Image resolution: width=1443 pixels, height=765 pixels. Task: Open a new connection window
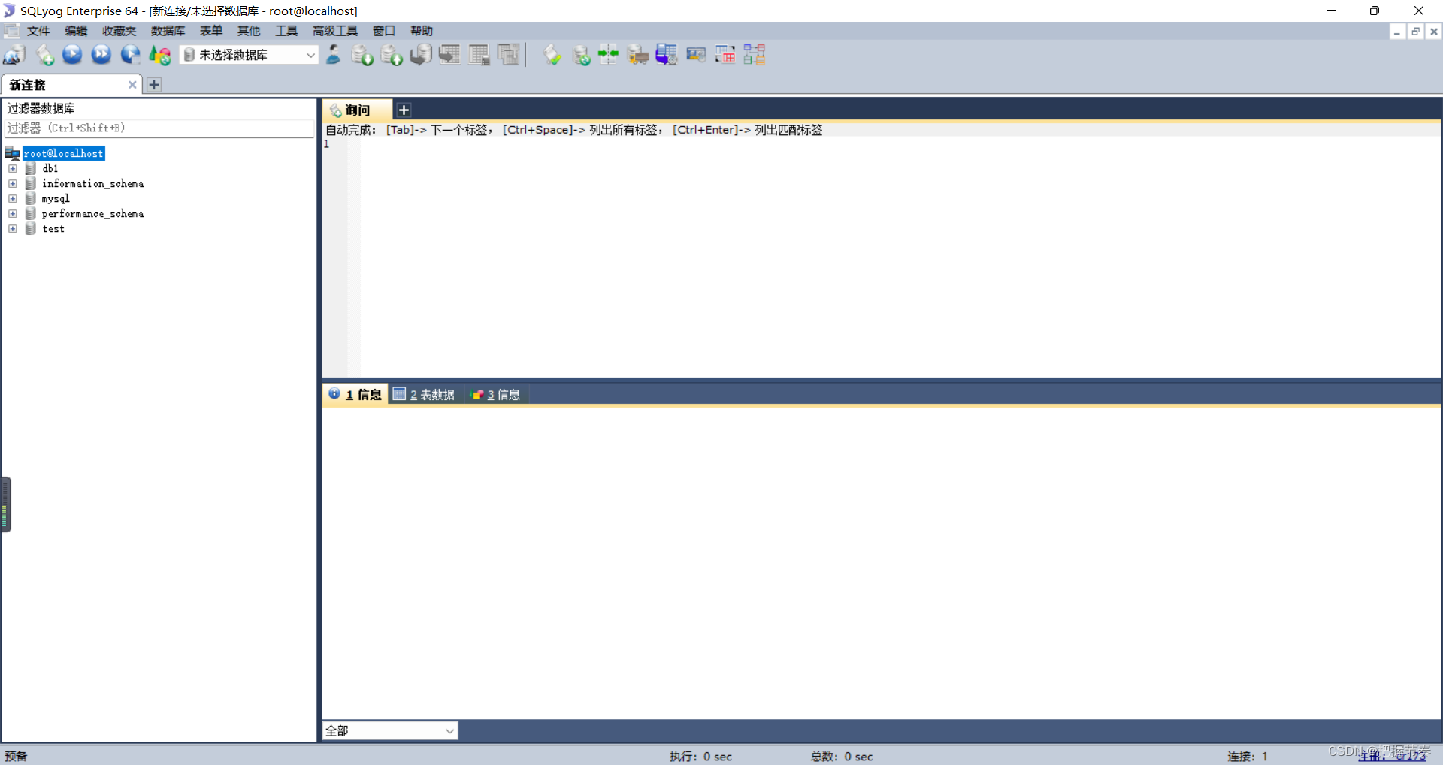pos(14,55)
